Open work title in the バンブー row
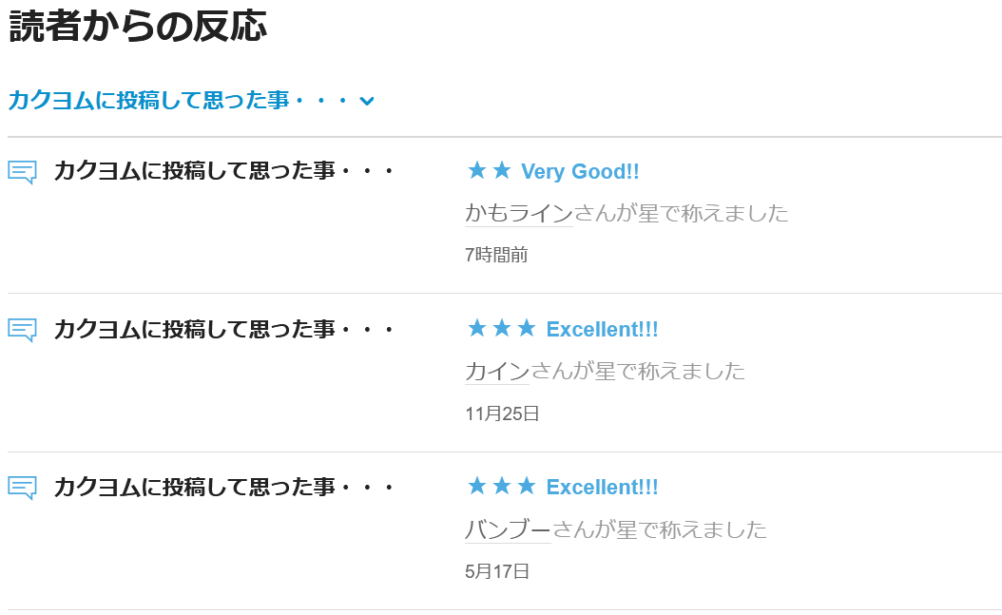This screenshot has height=615, width=1002. click(223, 487)
